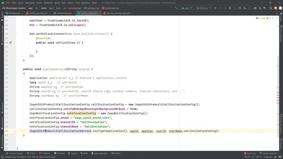This screenshot has height=159, width=283.
Task: Open the Tools menu
Action: coord(71,3)
